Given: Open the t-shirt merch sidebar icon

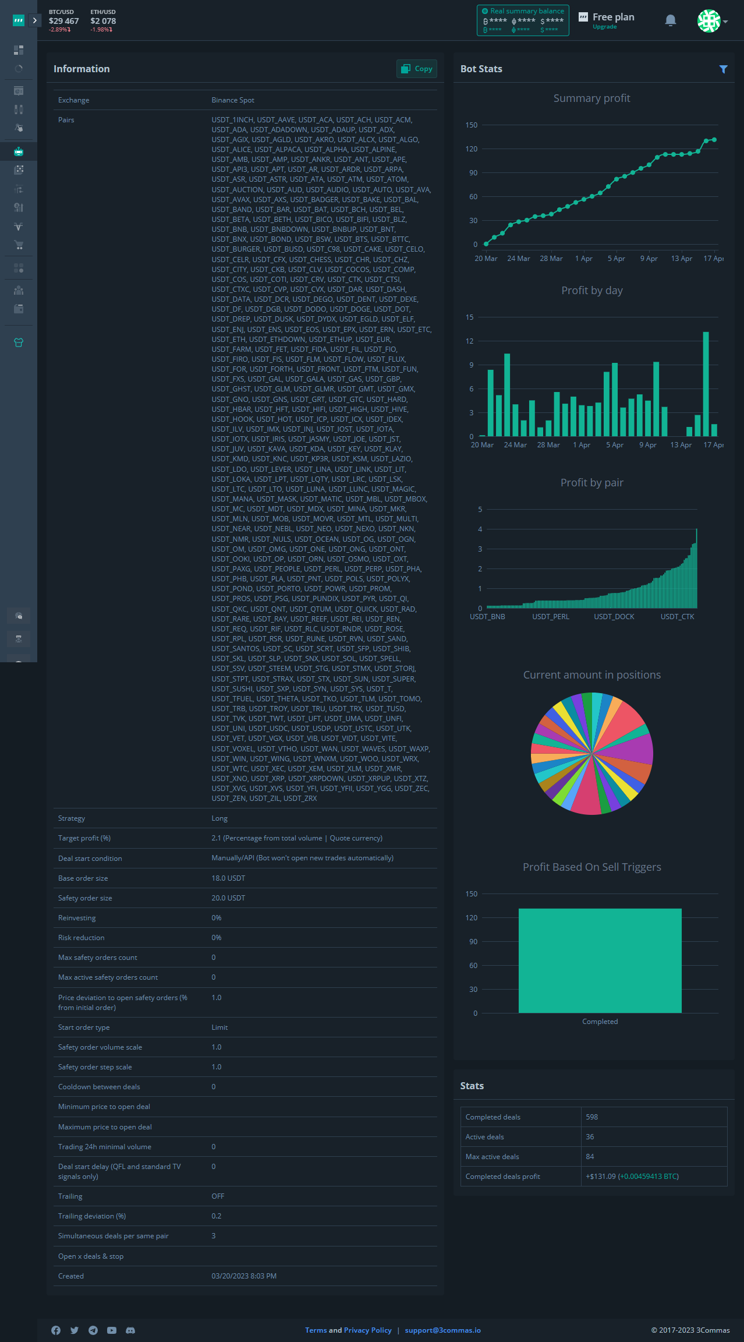Looking at the screenshot, I should [x=19, y=342].
